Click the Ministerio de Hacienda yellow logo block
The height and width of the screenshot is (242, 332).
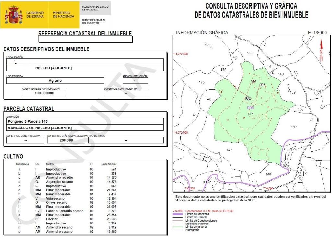click(64, 15)
